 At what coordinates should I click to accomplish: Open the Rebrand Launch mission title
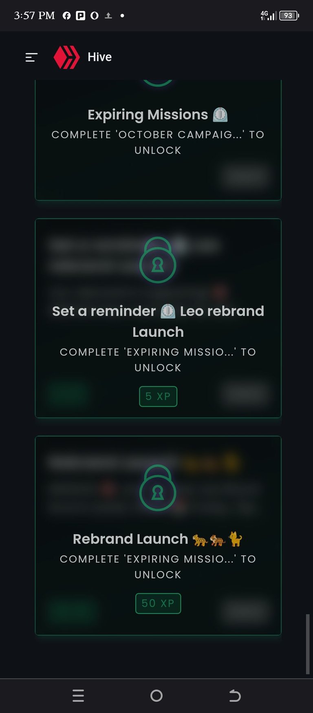130,539
